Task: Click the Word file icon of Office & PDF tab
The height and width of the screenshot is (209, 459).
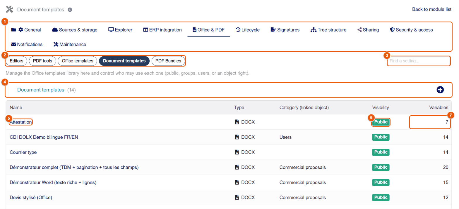Action: 194,30
